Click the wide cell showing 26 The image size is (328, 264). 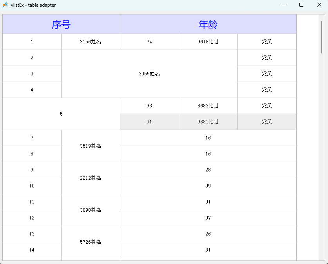(x=208, y=234)
